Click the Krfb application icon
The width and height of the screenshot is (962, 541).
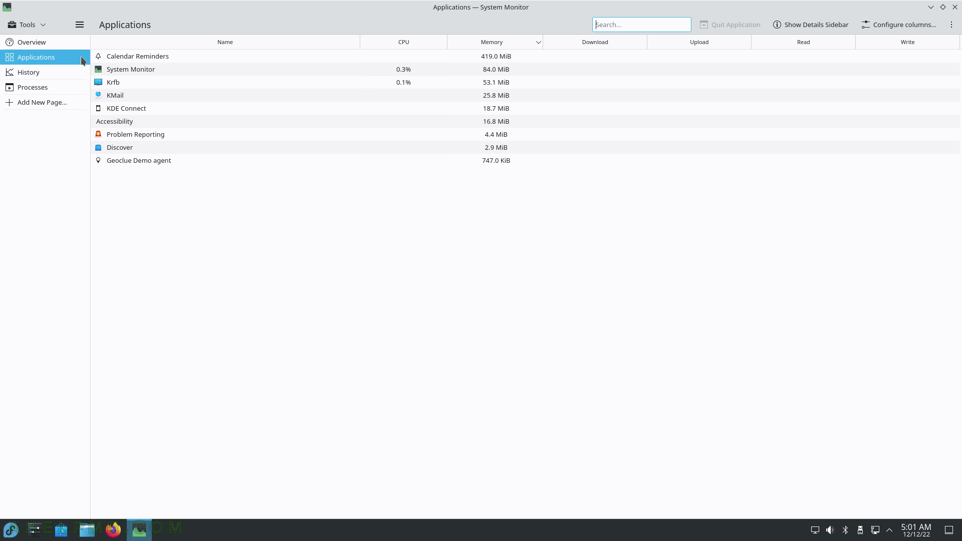pyautogui.click(x=98, y=82)
